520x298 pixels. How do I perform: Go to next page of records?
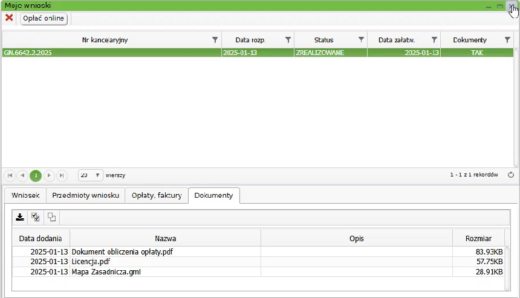click(49, 175)
